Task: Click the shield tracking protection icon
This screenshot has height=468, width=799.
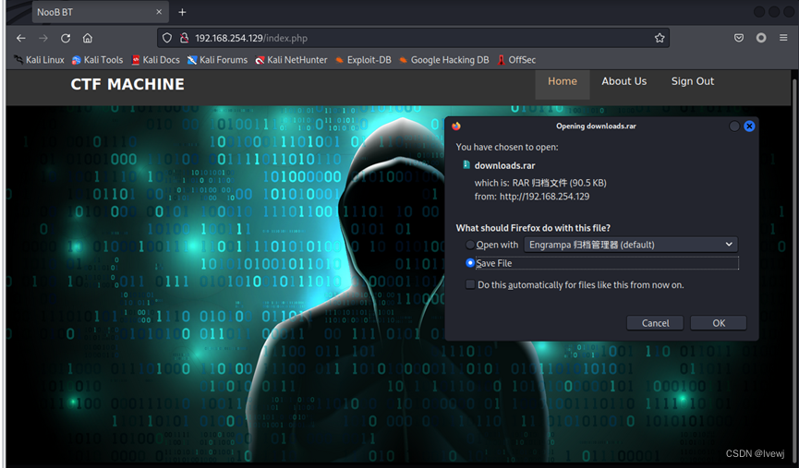Action: click(167, 38)
